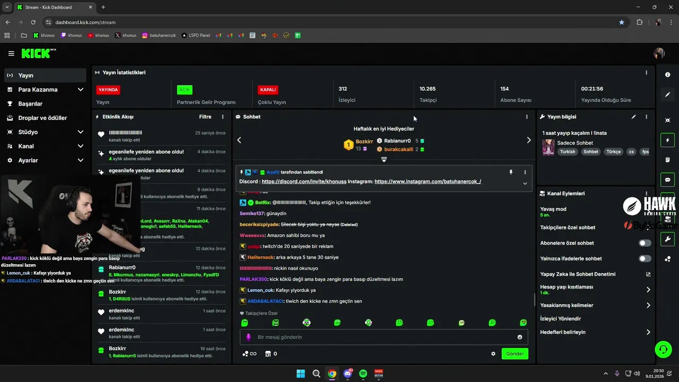
Task: Open pinned message three-dot menu
Action: point(525,172)
